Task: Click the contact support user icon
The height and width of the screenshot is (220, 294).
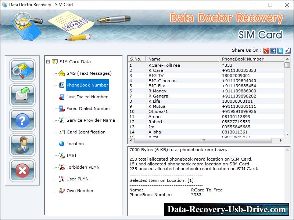Action: click(x=22, y=145)
